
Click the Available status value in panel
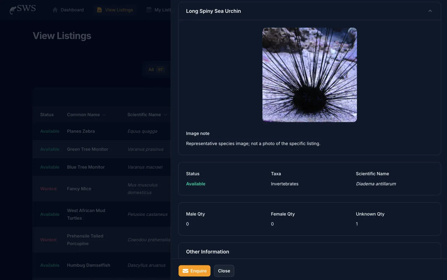[196, 184]
